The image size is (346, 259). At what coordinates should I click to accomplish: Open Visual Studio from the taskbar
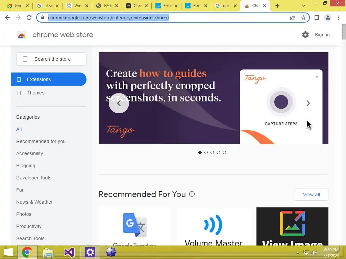coord(69,252)
